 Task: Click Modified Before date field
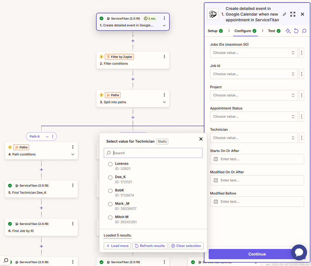click(x=257, y=202)
